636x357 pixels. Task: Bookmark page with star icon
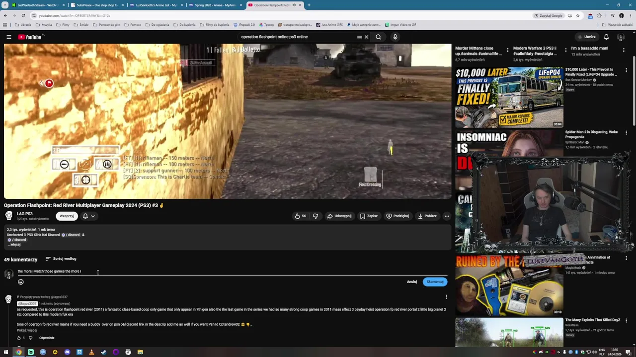point(577,15)
